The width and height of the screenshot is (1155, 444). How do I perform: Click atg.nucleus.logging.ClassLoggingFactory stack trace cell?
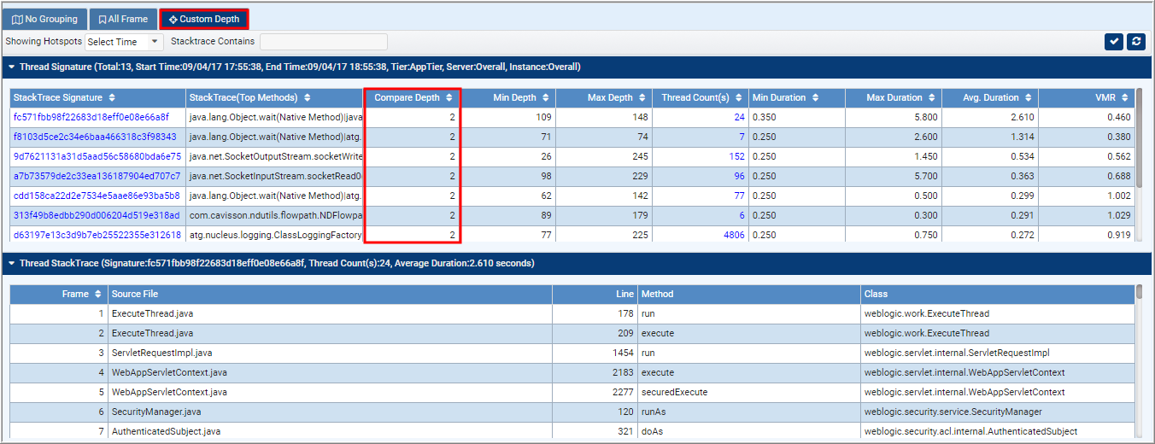[x=275, y=235]
